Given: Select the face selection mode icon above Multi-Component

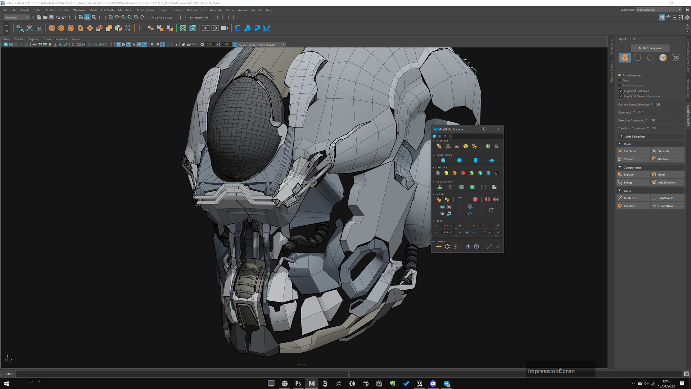Looking at the screenshot, I should (x=663, y=58).
